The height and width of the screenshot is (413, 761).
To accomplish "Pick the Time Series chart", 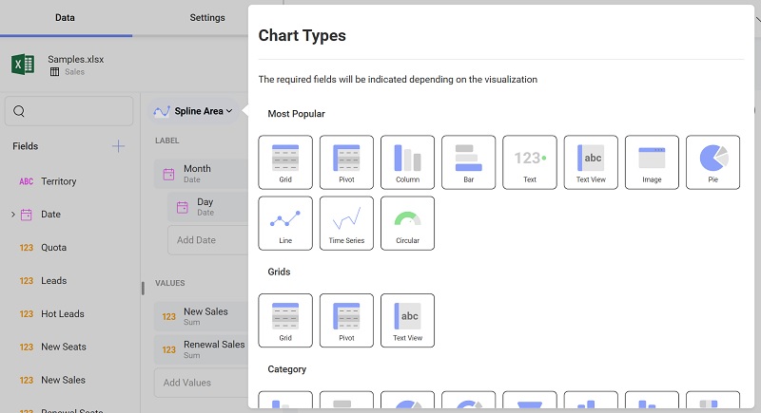I will (x=346, y=223).
